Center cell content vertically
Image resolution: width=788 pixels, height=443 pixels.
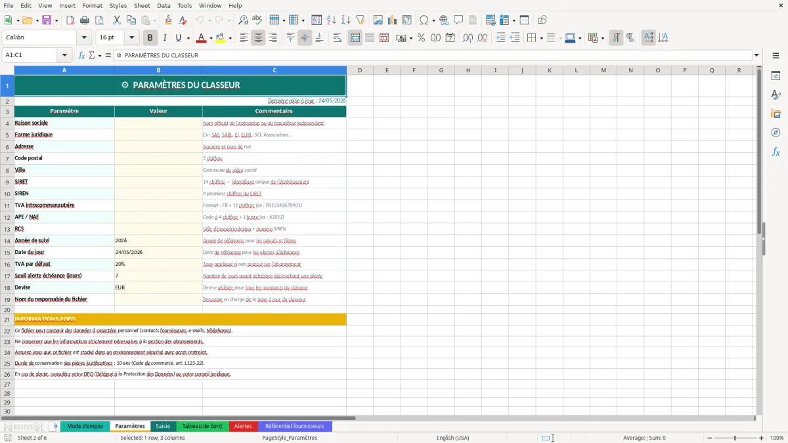point(305,38)
